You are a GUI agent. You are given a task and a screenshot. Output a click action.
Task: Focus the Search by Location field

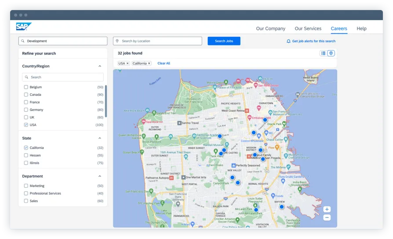pyautogui.click(x=158, y=41)
